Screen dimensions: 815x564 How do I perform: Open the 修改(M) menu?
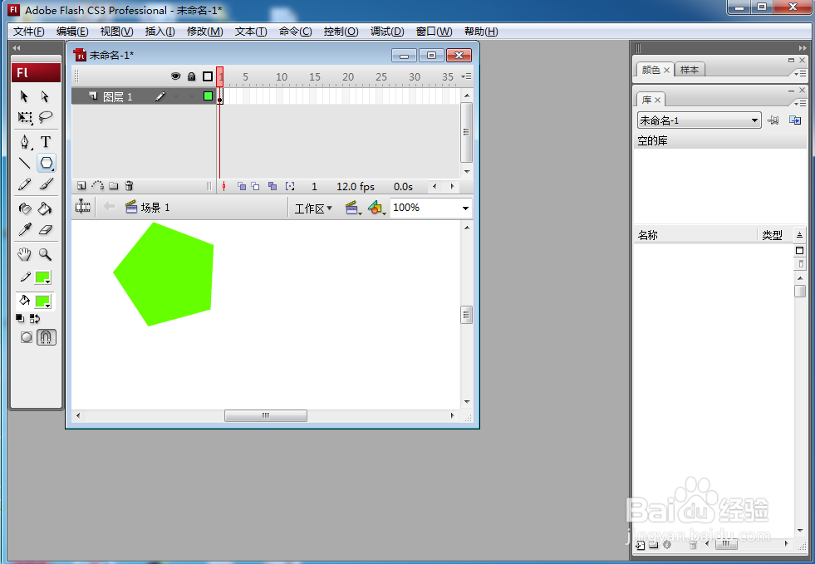(x=205, y=32)
